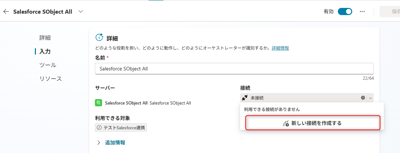The width and height of the screenshot is (400, 153).
Task: Select ツール in the left navigation
Action: coord(48,65)
